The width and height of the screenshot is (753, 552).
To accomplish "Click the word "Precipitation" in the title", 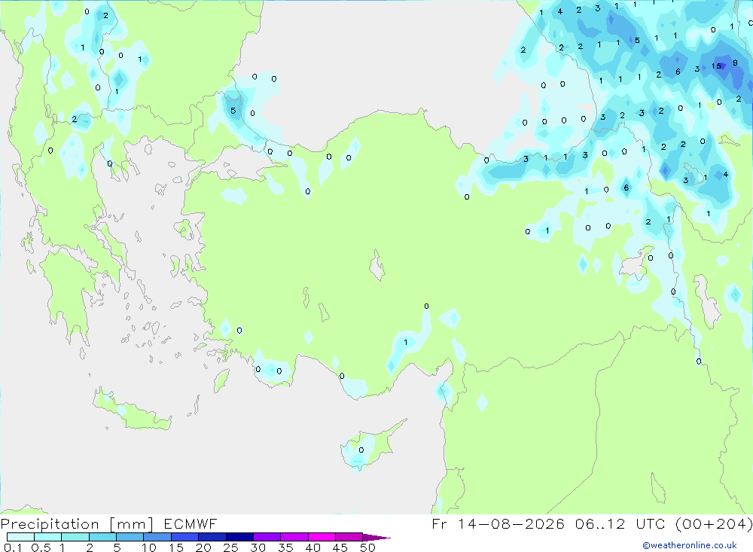I will [x=50, y=524].
